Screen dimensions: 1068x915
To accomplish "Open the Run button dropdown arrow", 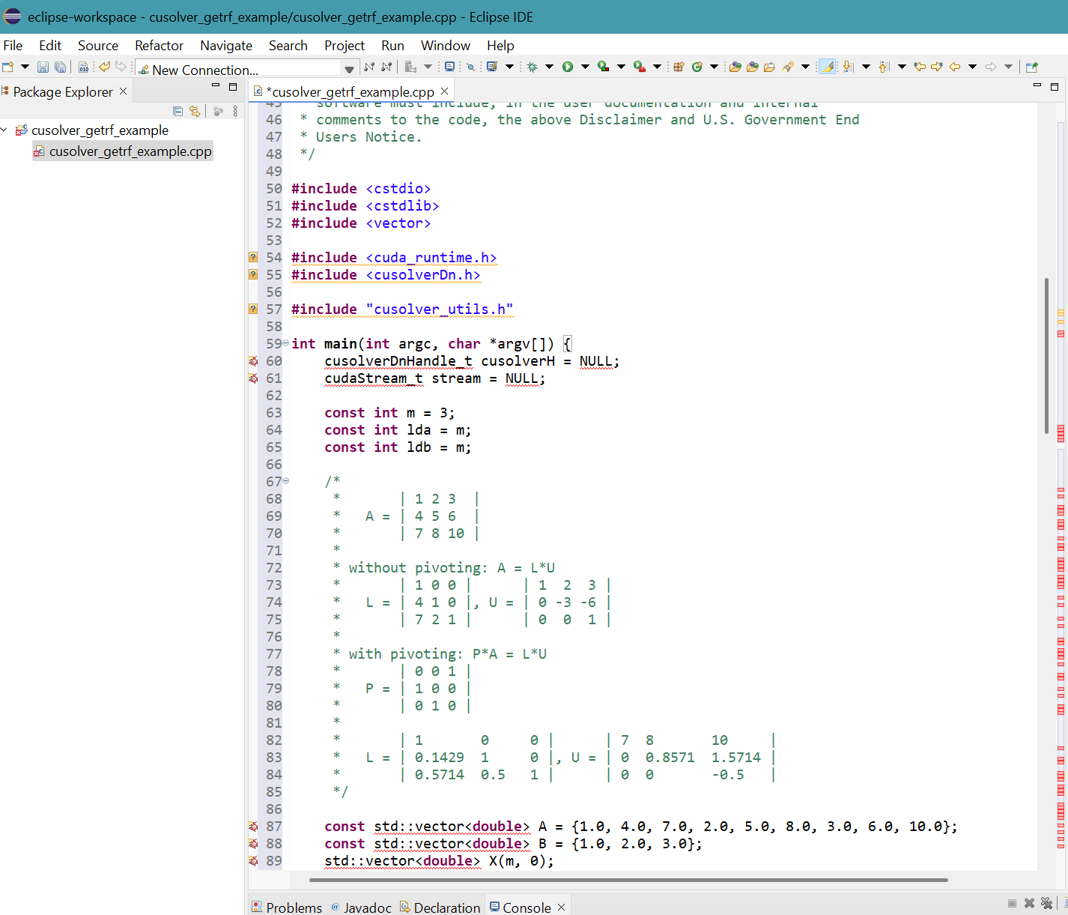I will tap(585, 67).
